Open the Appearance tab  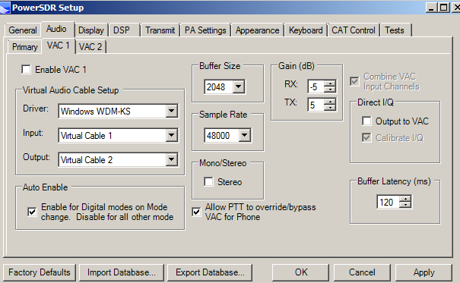[257, 30]
